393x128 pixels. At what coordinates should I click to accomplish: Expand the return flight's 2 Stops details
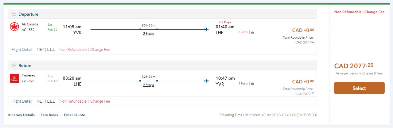pos(149,85)
